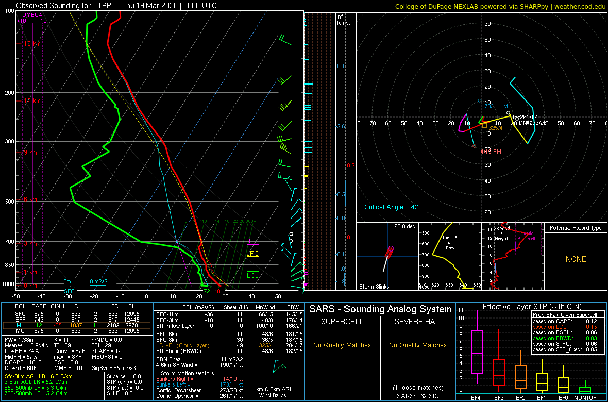Screen dimensions: 608x402
Task: Click the based on STP_fixed: row
Action: 565,350
